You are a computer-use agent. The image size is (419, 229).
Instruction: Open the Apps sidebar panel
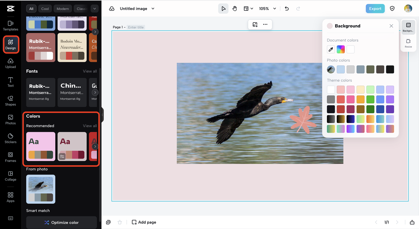(x=10, y=197)
